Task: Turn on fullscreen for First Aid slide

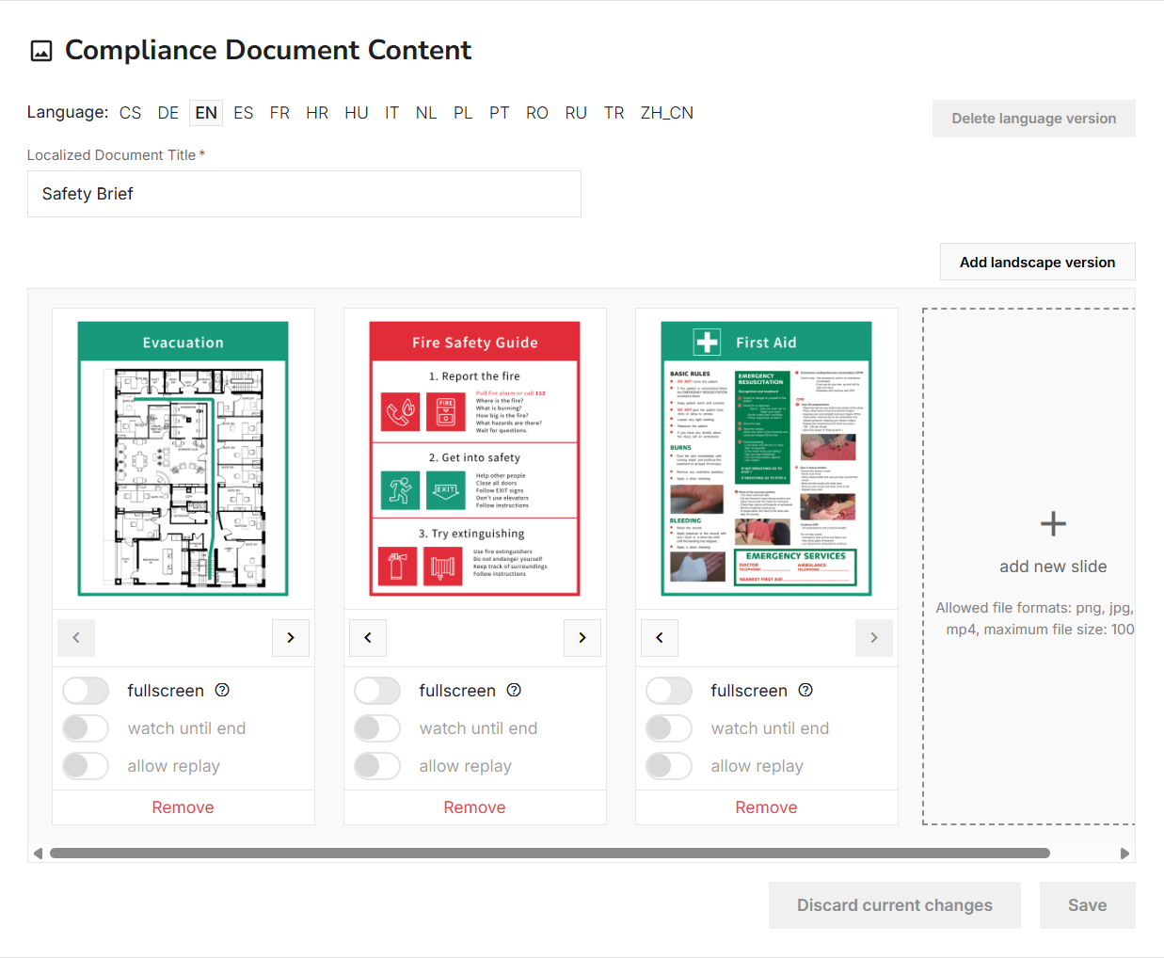Action: pos(670,691)
